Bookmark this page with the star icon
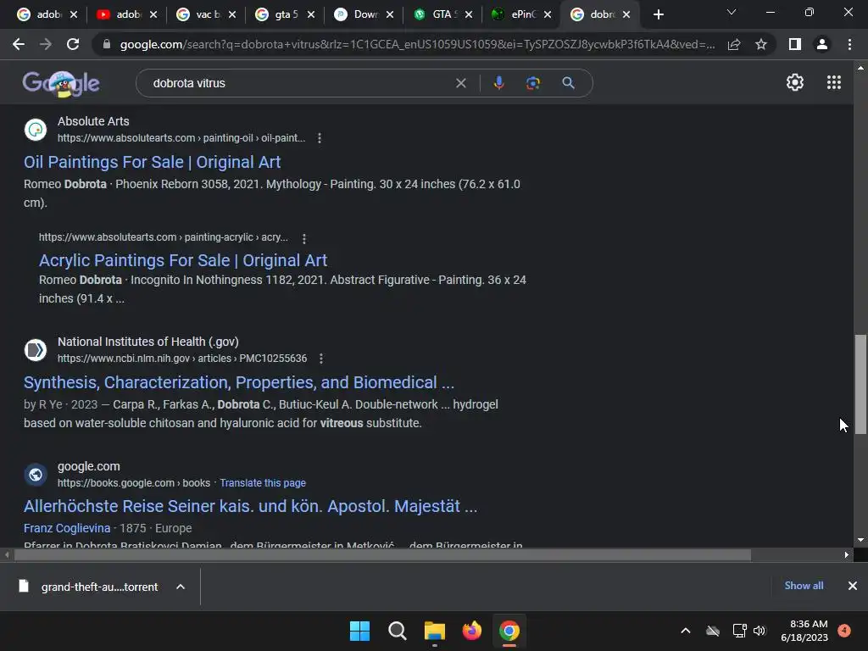Viewport: 868px width, 651px height. [761, 44]
